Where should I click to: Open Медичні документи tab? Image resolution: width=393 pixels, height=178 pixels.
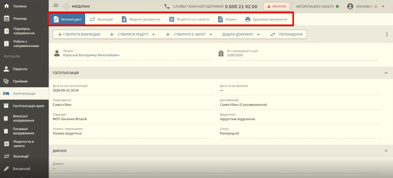141,19
